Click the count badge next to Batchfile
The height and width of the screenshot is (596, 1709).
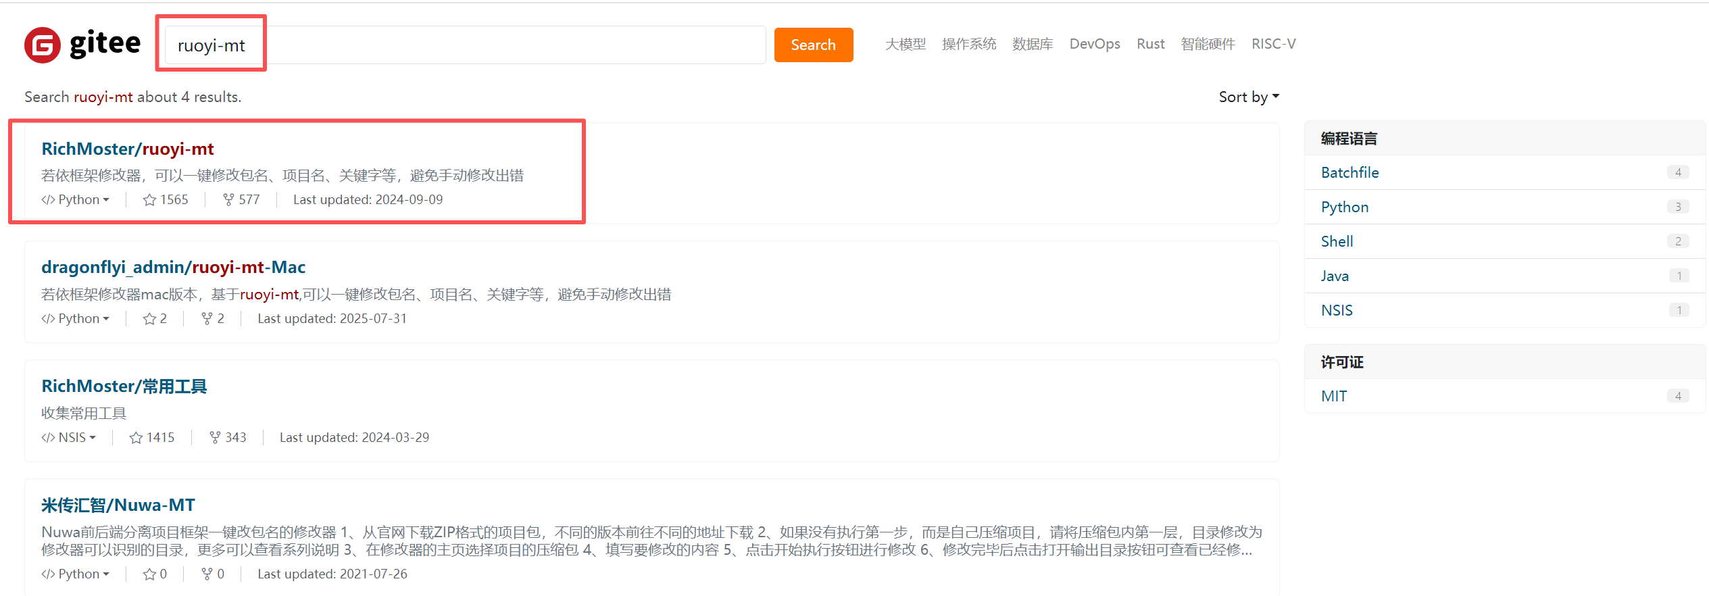[x=1678, y=172]
